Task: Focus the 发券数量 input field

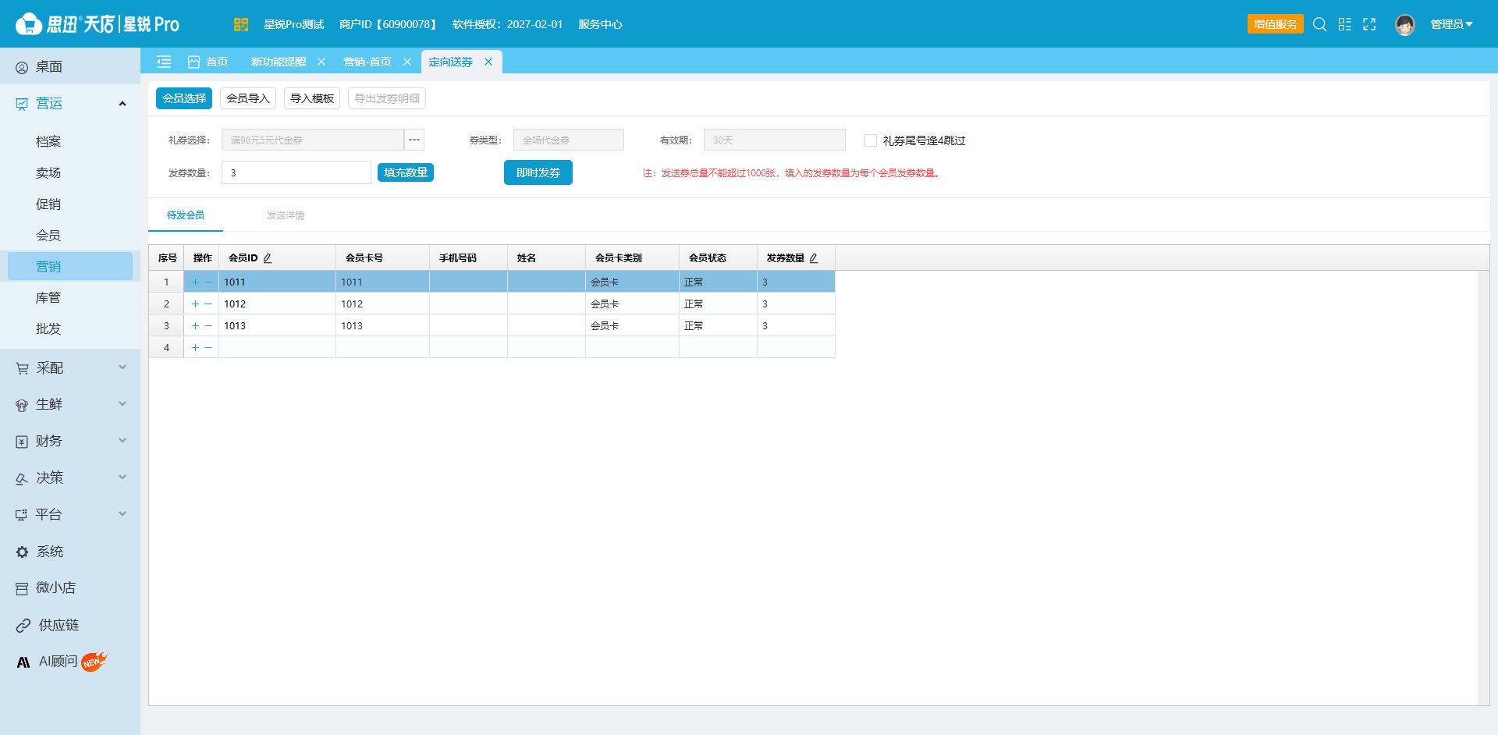Action: coord(296,172)
